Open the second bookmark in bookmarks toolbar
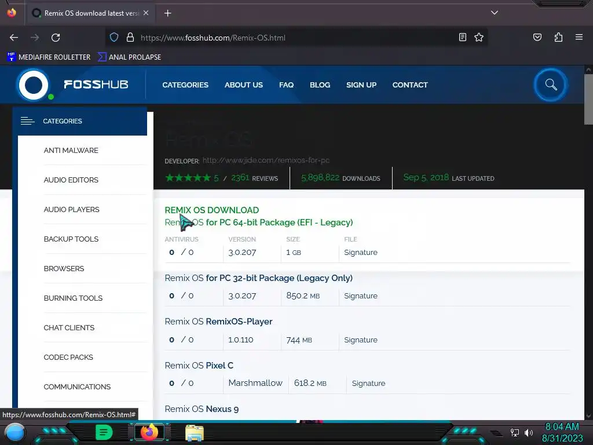593x445 pixels. click(129, 57)
